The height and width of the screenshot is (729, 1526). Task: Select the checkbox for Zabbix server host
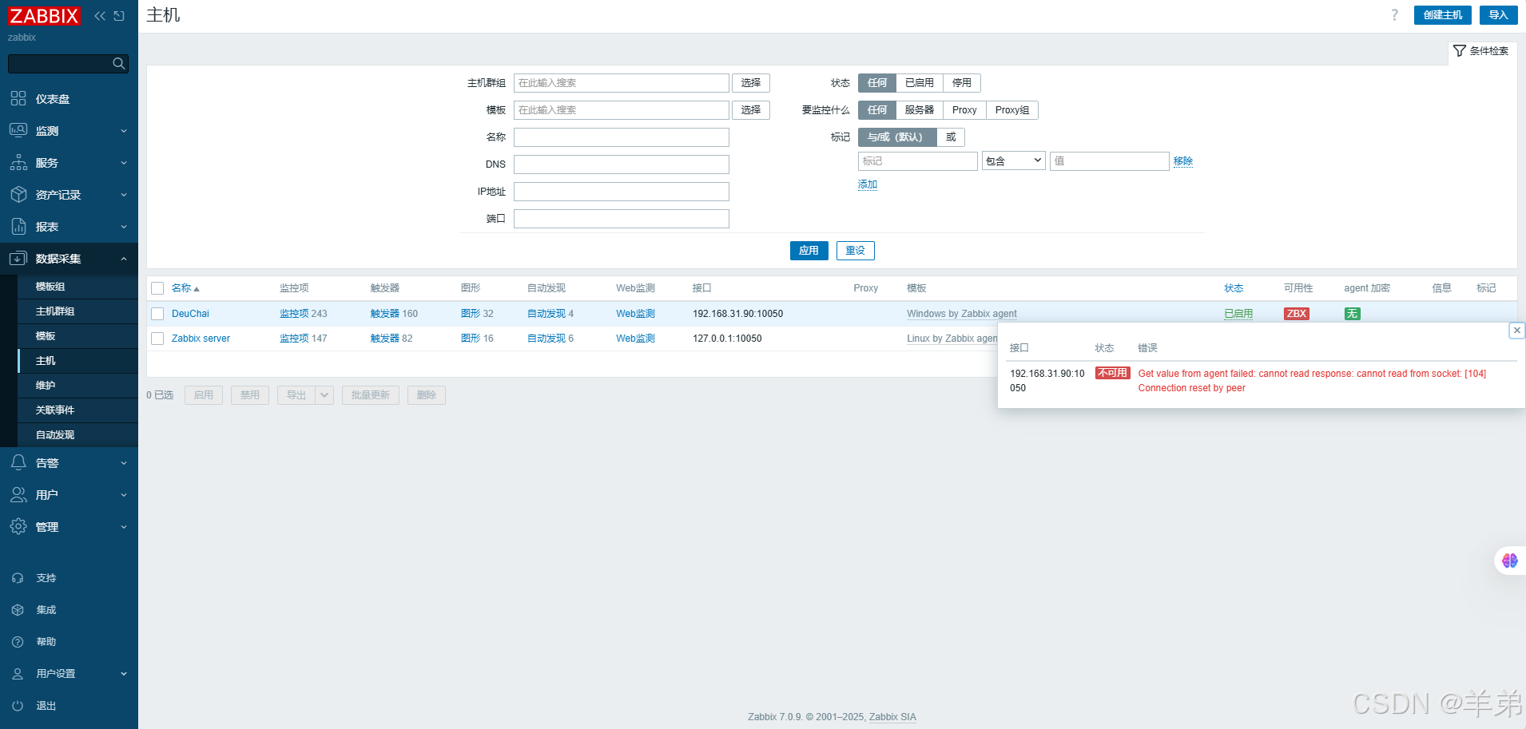[x=157, y=338]
